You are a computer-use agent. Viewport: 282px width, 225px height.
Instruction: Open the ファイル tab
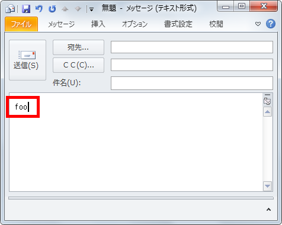[21, 24]
